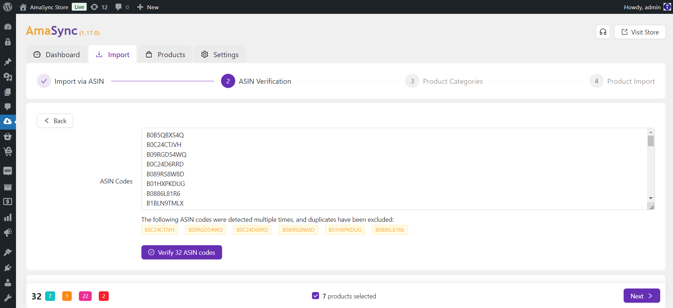Switch to the Settings tab

click(220, 54)
